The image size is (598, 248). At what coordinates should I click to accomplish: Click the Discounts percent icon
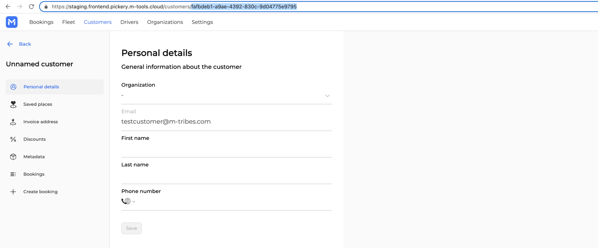pos(13,139)
